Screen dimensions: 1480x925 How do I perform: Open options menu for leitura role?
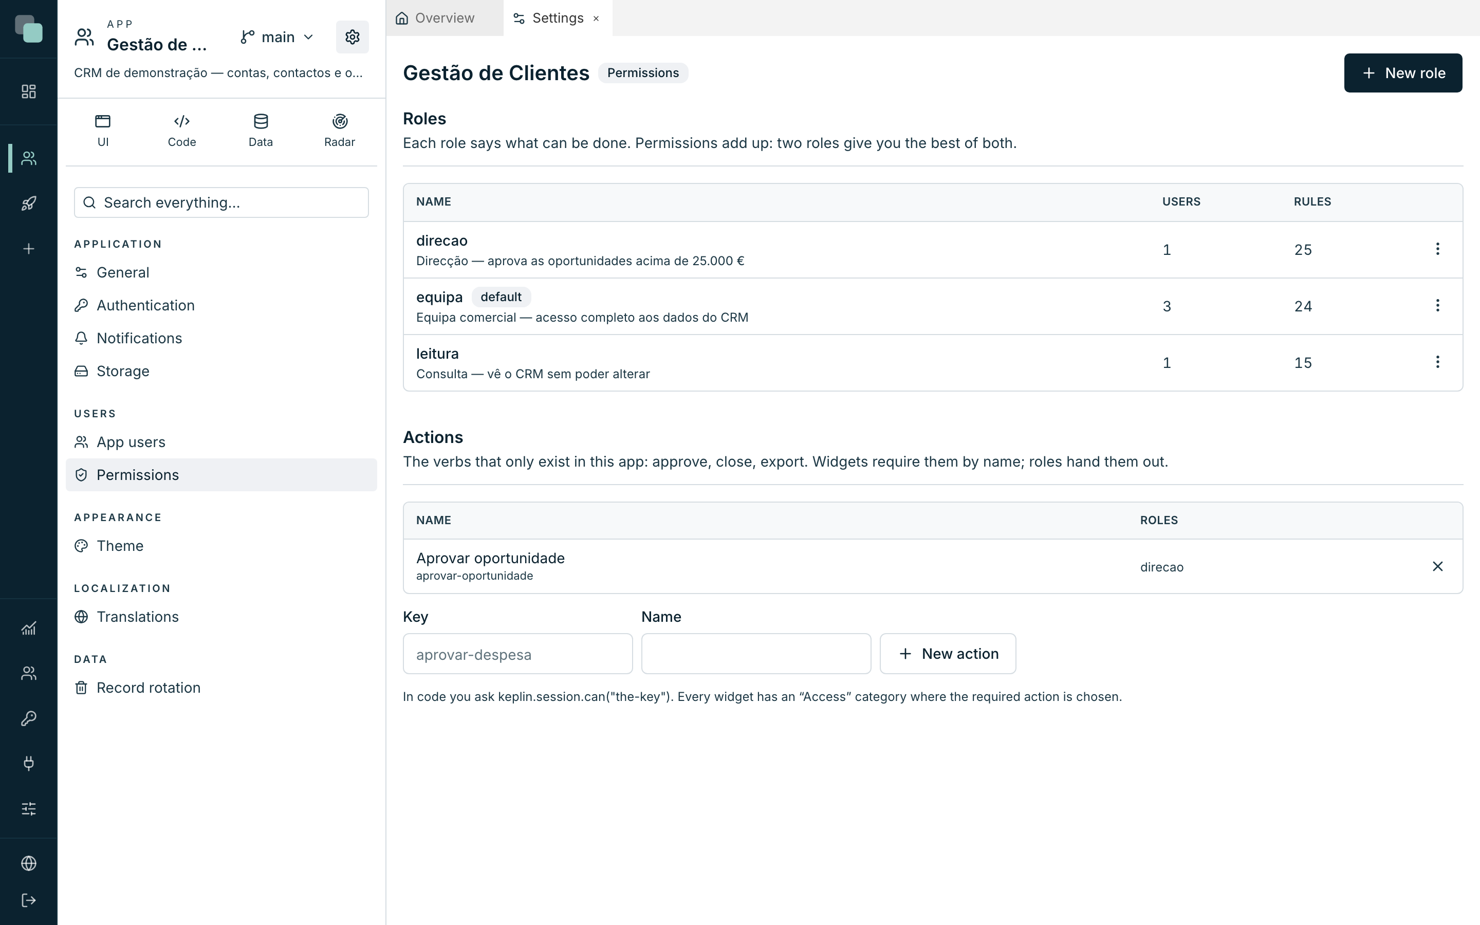point(1437,362)
